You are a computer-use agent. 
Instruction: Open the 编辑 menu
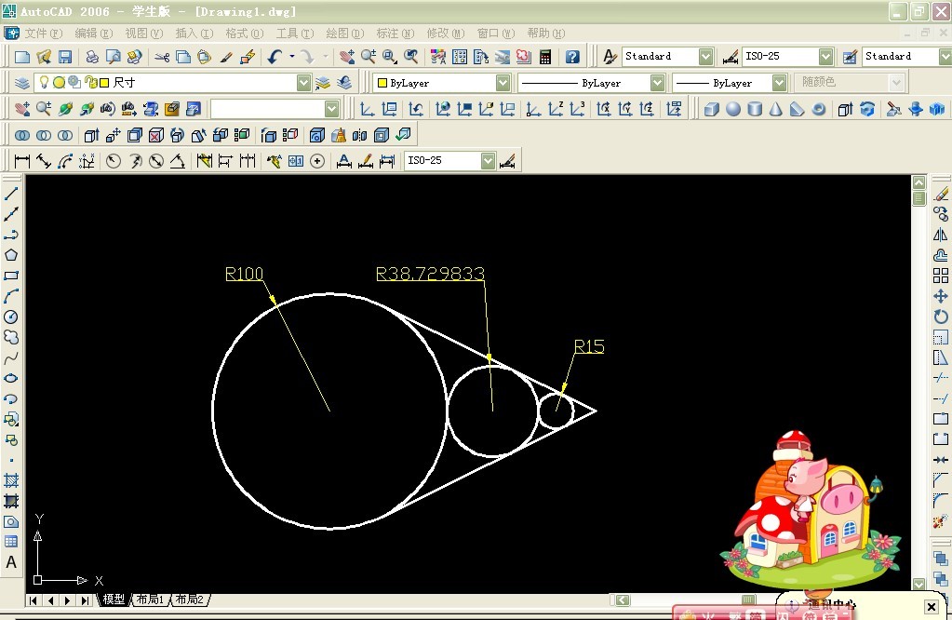[x=93, y=34]
